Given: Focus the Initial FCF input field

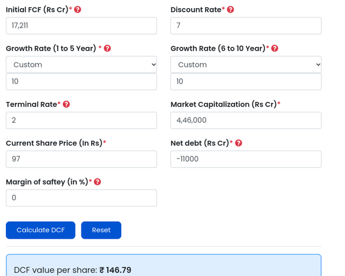Looking at the screenshot, I should (x=81, y=26).
